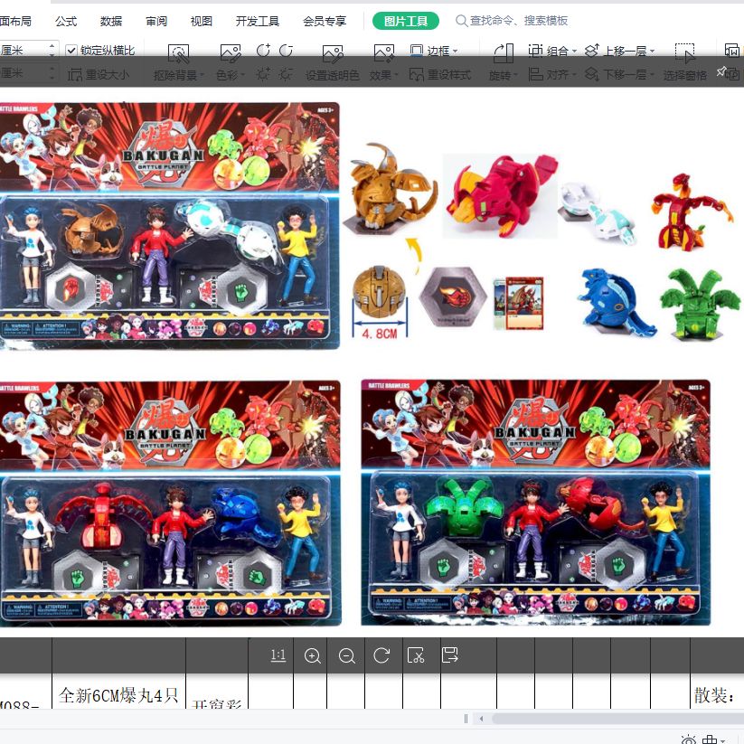
Task: Switch to the 公式 tab
Action: click(65, 21)
